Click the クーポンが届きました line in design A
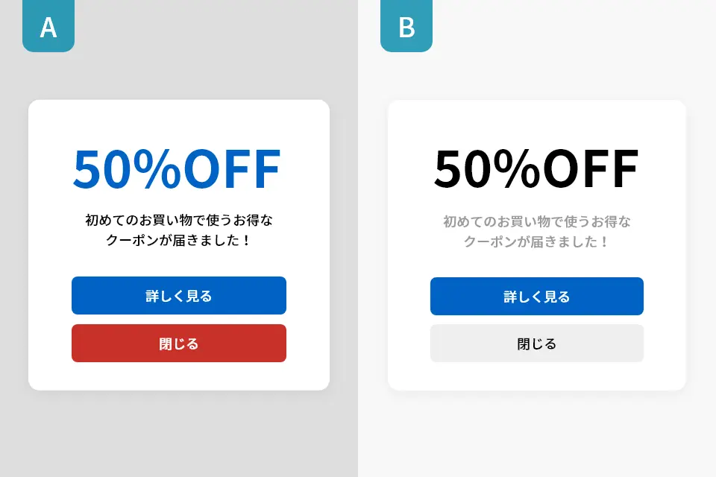 [179, 238]
